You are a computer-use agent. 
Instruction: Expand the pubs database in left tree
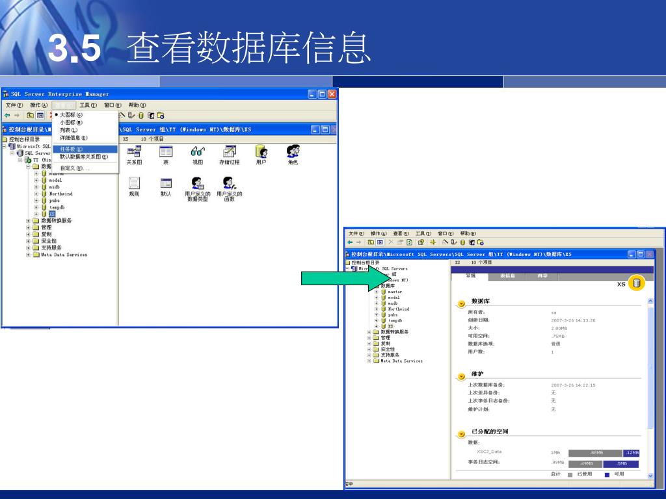(x=36, y=201)
